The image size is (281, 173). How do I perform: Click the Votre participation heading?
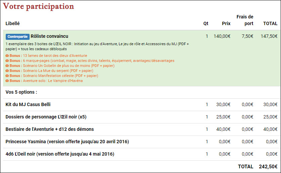pos(38,6)
